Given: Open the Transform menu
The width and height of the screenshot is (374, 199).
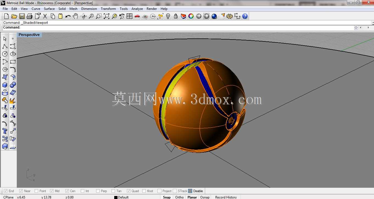Looking at the screenshot, I should click(108, 9).
